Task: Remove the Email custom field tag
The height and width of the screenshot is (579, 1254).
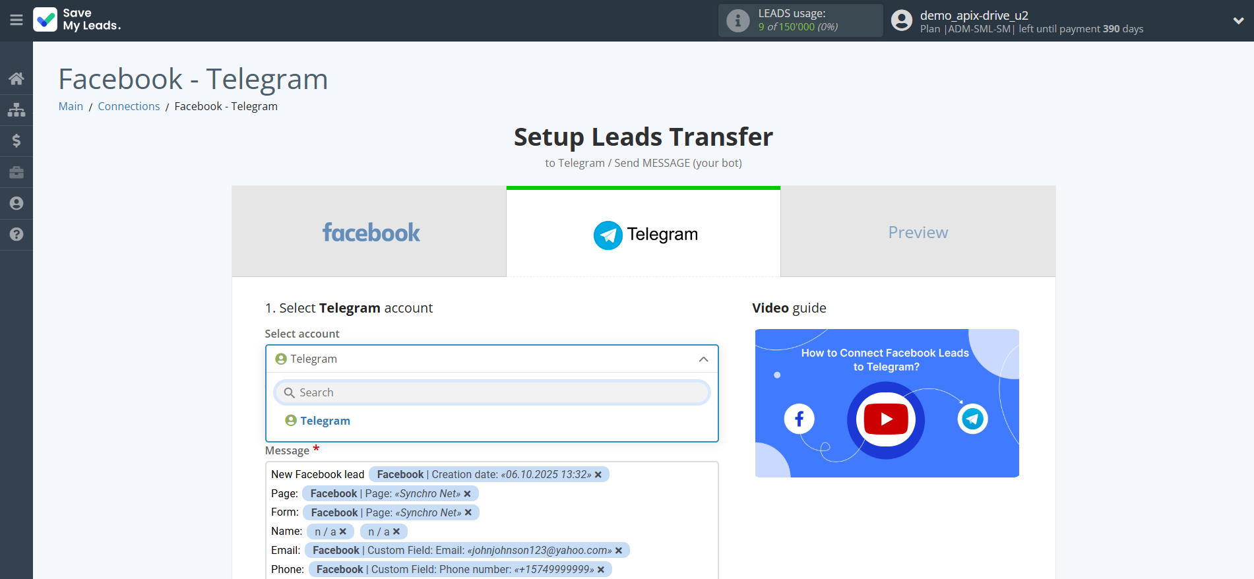Action: pyautogui.click(x=619, y=551)
